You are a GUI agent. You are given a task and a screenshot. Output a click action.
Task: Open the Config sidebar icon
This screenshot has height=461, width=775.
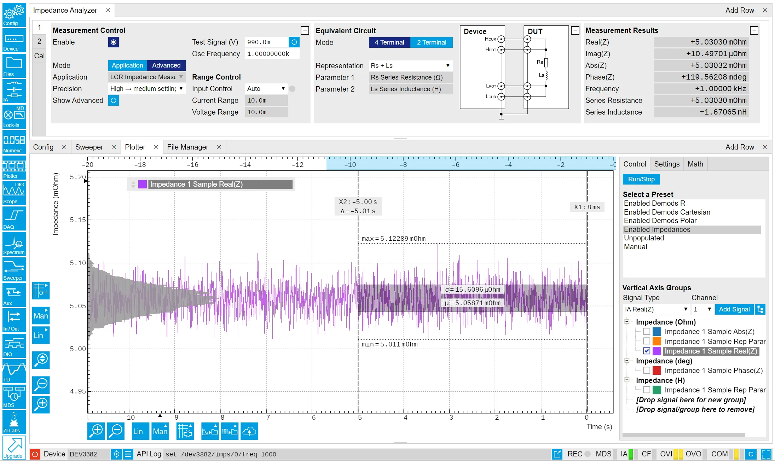(x=14, y=14)
